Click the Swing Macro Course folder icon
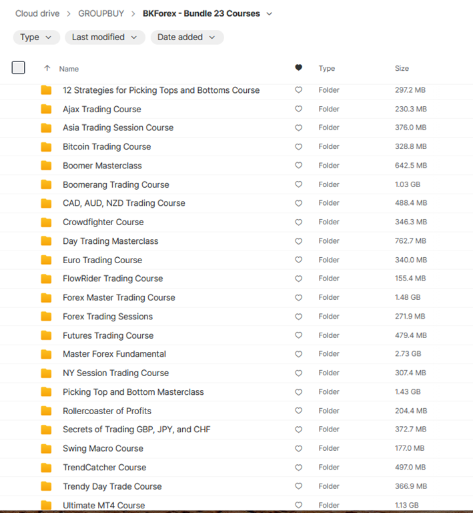 point(46,449)
